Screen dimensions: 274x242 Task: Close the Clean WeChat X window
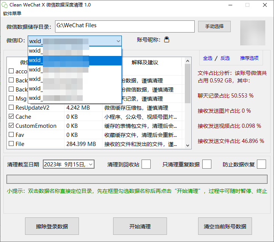(x=265, y=5)
